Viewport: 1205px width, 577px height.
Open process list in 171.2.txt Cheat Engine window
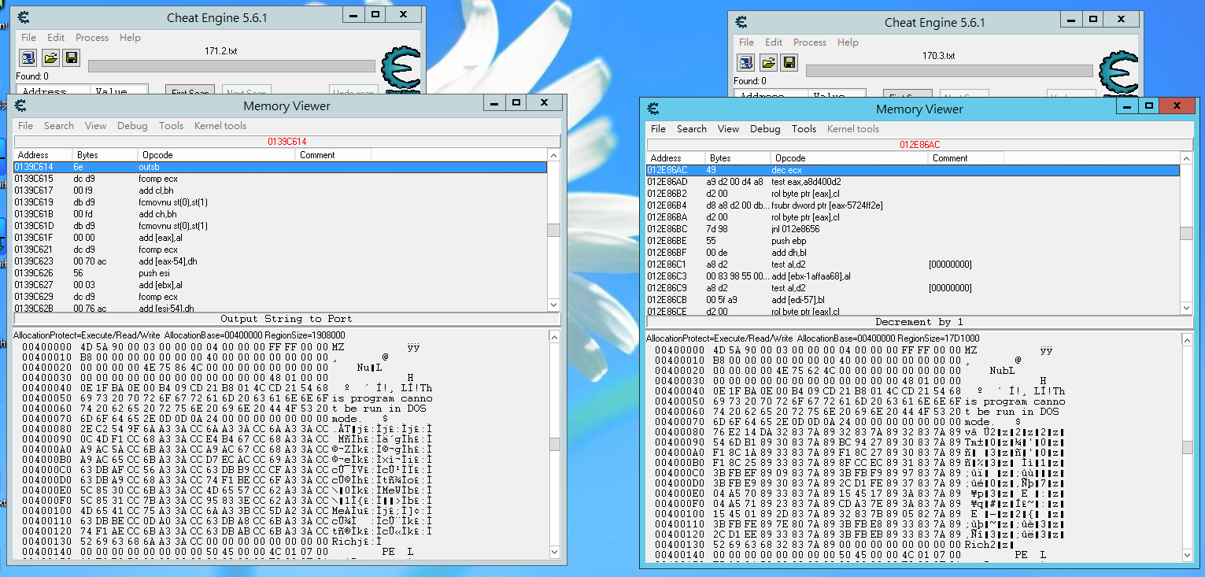tap(28, 57)
